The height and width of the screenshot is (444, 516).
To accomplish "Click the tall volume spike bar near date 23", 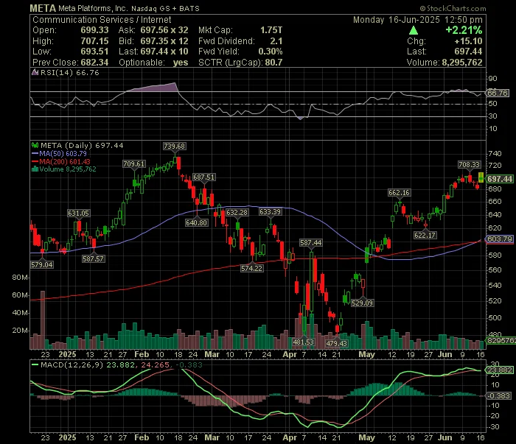I will pyautogui.click(x=42, y=320).
